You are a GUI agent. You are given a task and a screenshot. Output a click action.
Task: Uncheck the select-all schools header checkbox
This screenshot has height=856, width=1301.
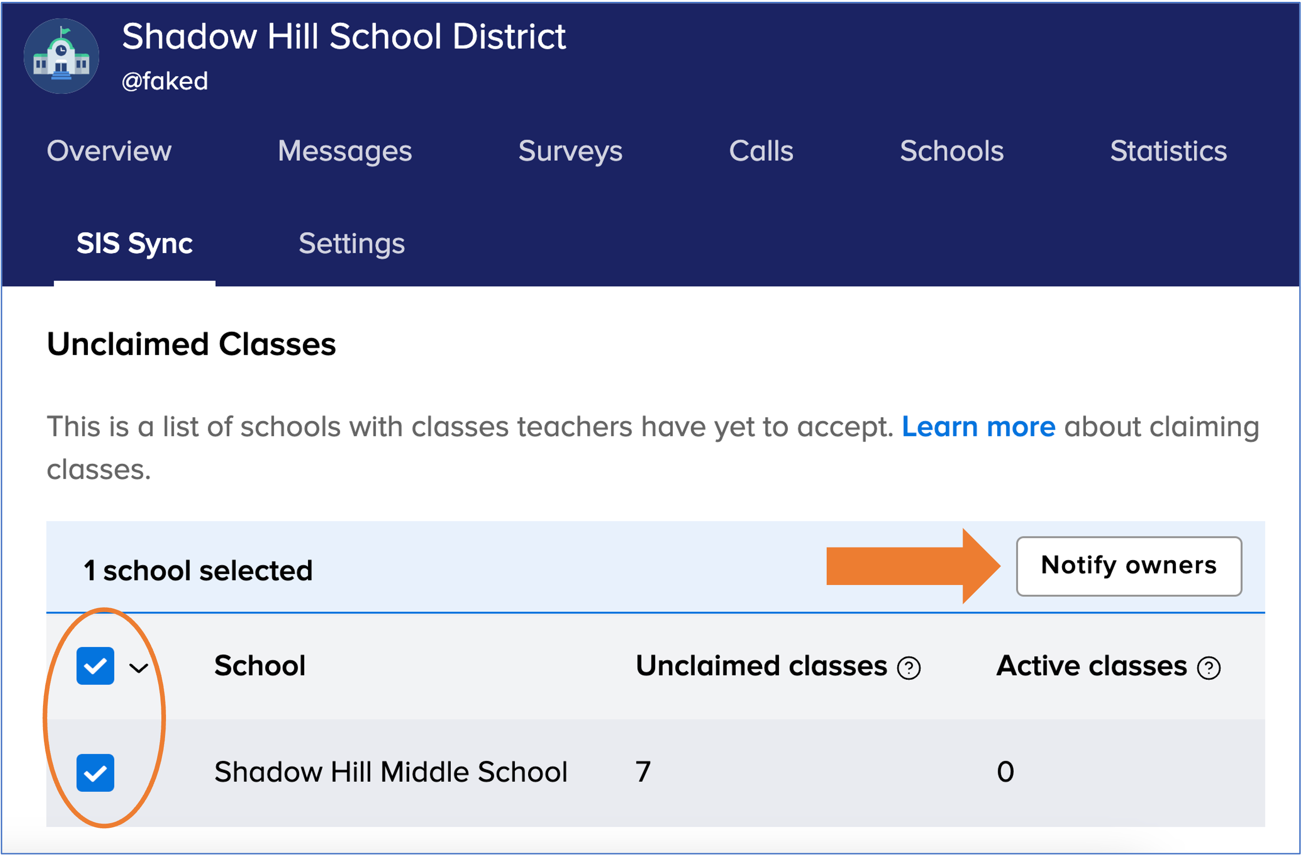95,666
